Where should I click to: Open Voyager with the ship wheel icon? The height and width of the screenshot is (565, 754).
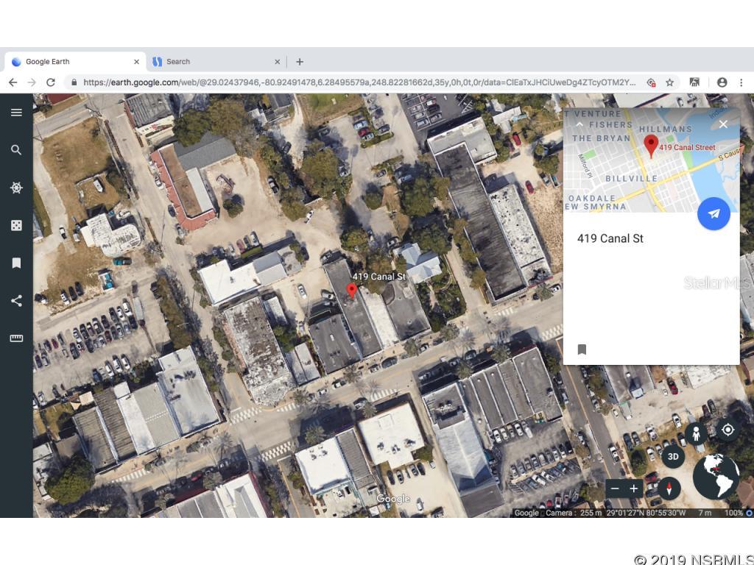[x=16, y=188]
